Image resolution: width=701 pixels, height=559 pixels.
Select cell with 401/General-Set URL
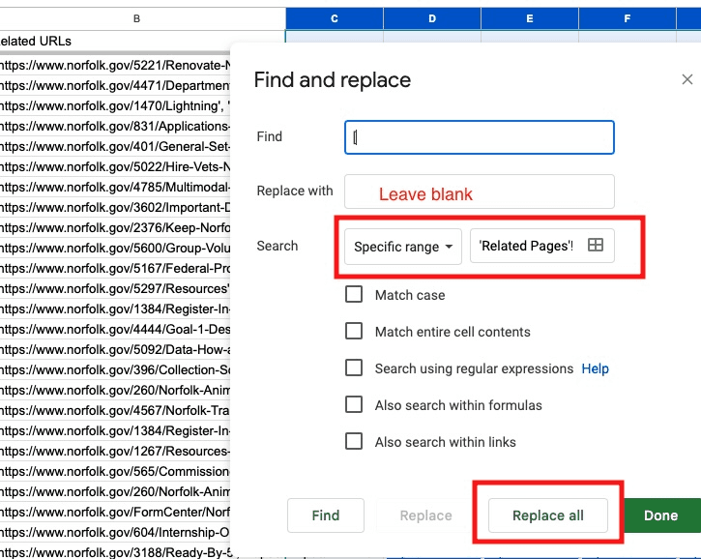pos(115,147)
